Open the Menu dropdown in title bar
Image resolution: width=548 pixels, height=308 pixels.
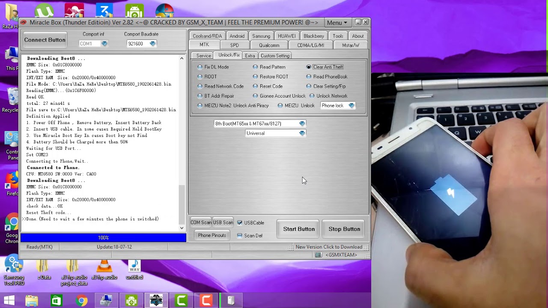pos(337,23)
